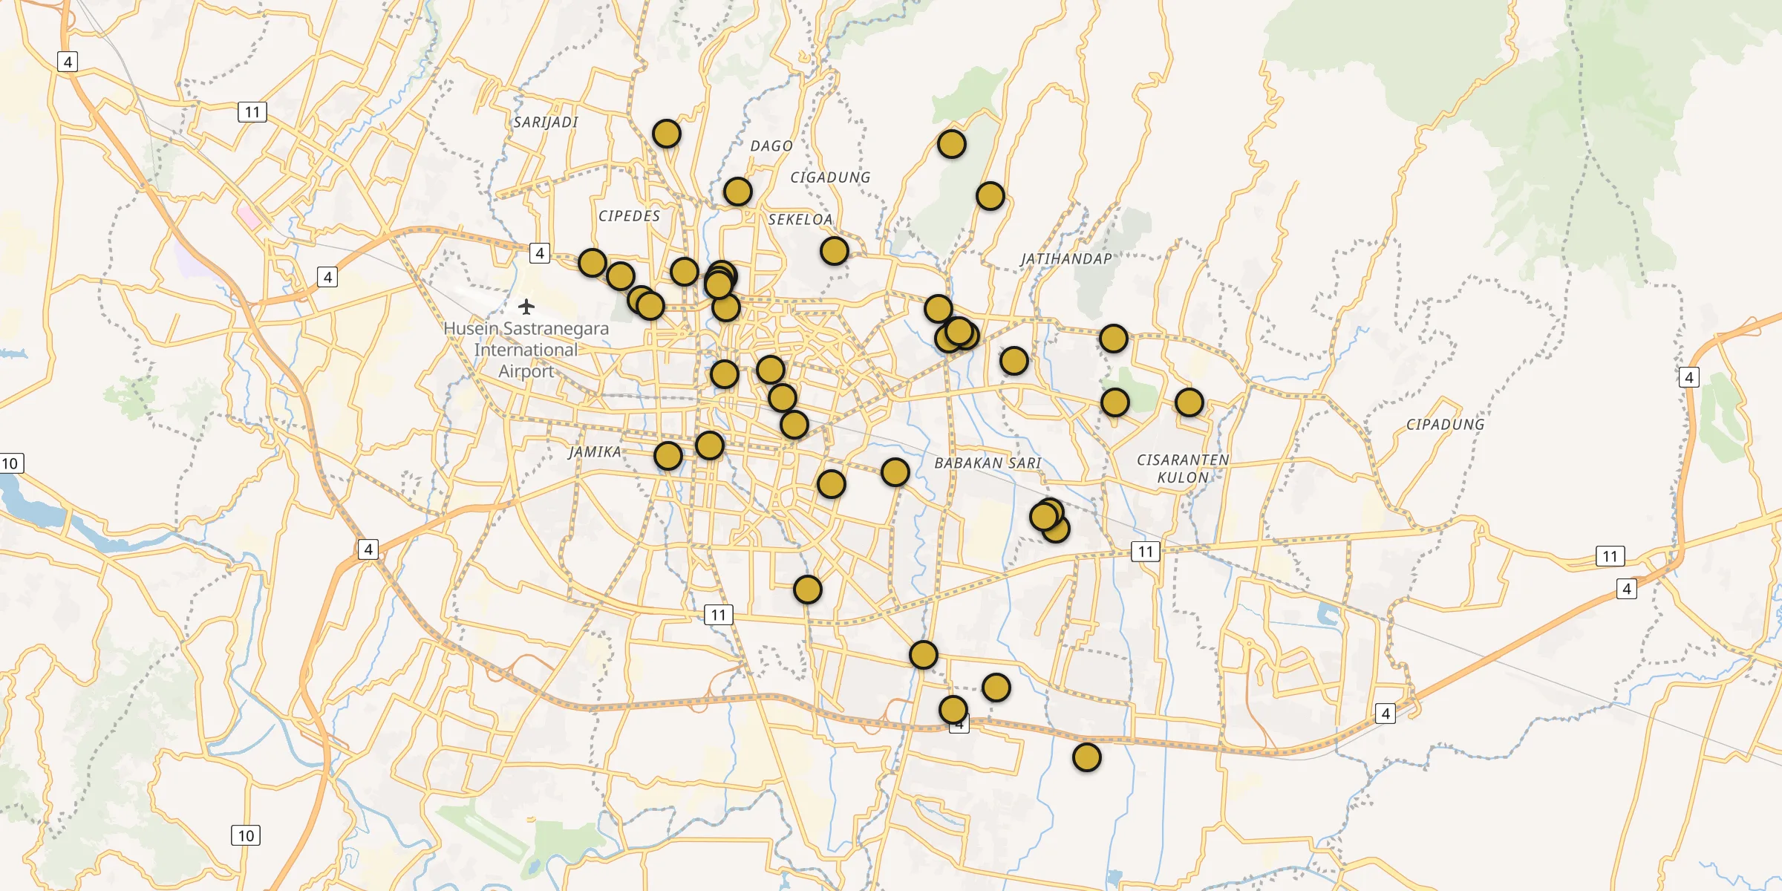Click the route 10 shield at the bottom
The height and width of the screenshot is (891, 1782).
click(x=246, y=835)
